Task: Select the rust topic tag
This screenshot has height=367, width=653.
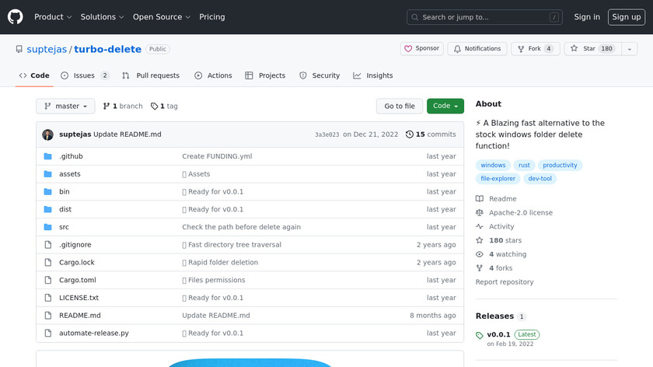Action: pos(524,166)
